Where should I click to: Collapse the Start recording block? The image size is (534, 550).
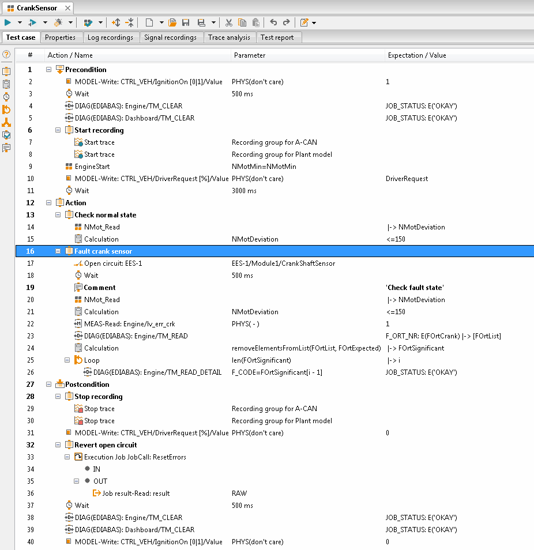pos(58,130)
